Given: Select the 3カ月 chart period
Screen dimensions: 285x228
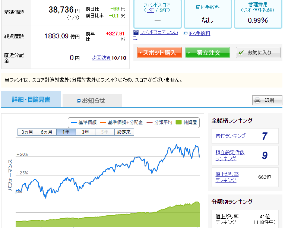Looking at the screenshot, I should click(27, 132).
